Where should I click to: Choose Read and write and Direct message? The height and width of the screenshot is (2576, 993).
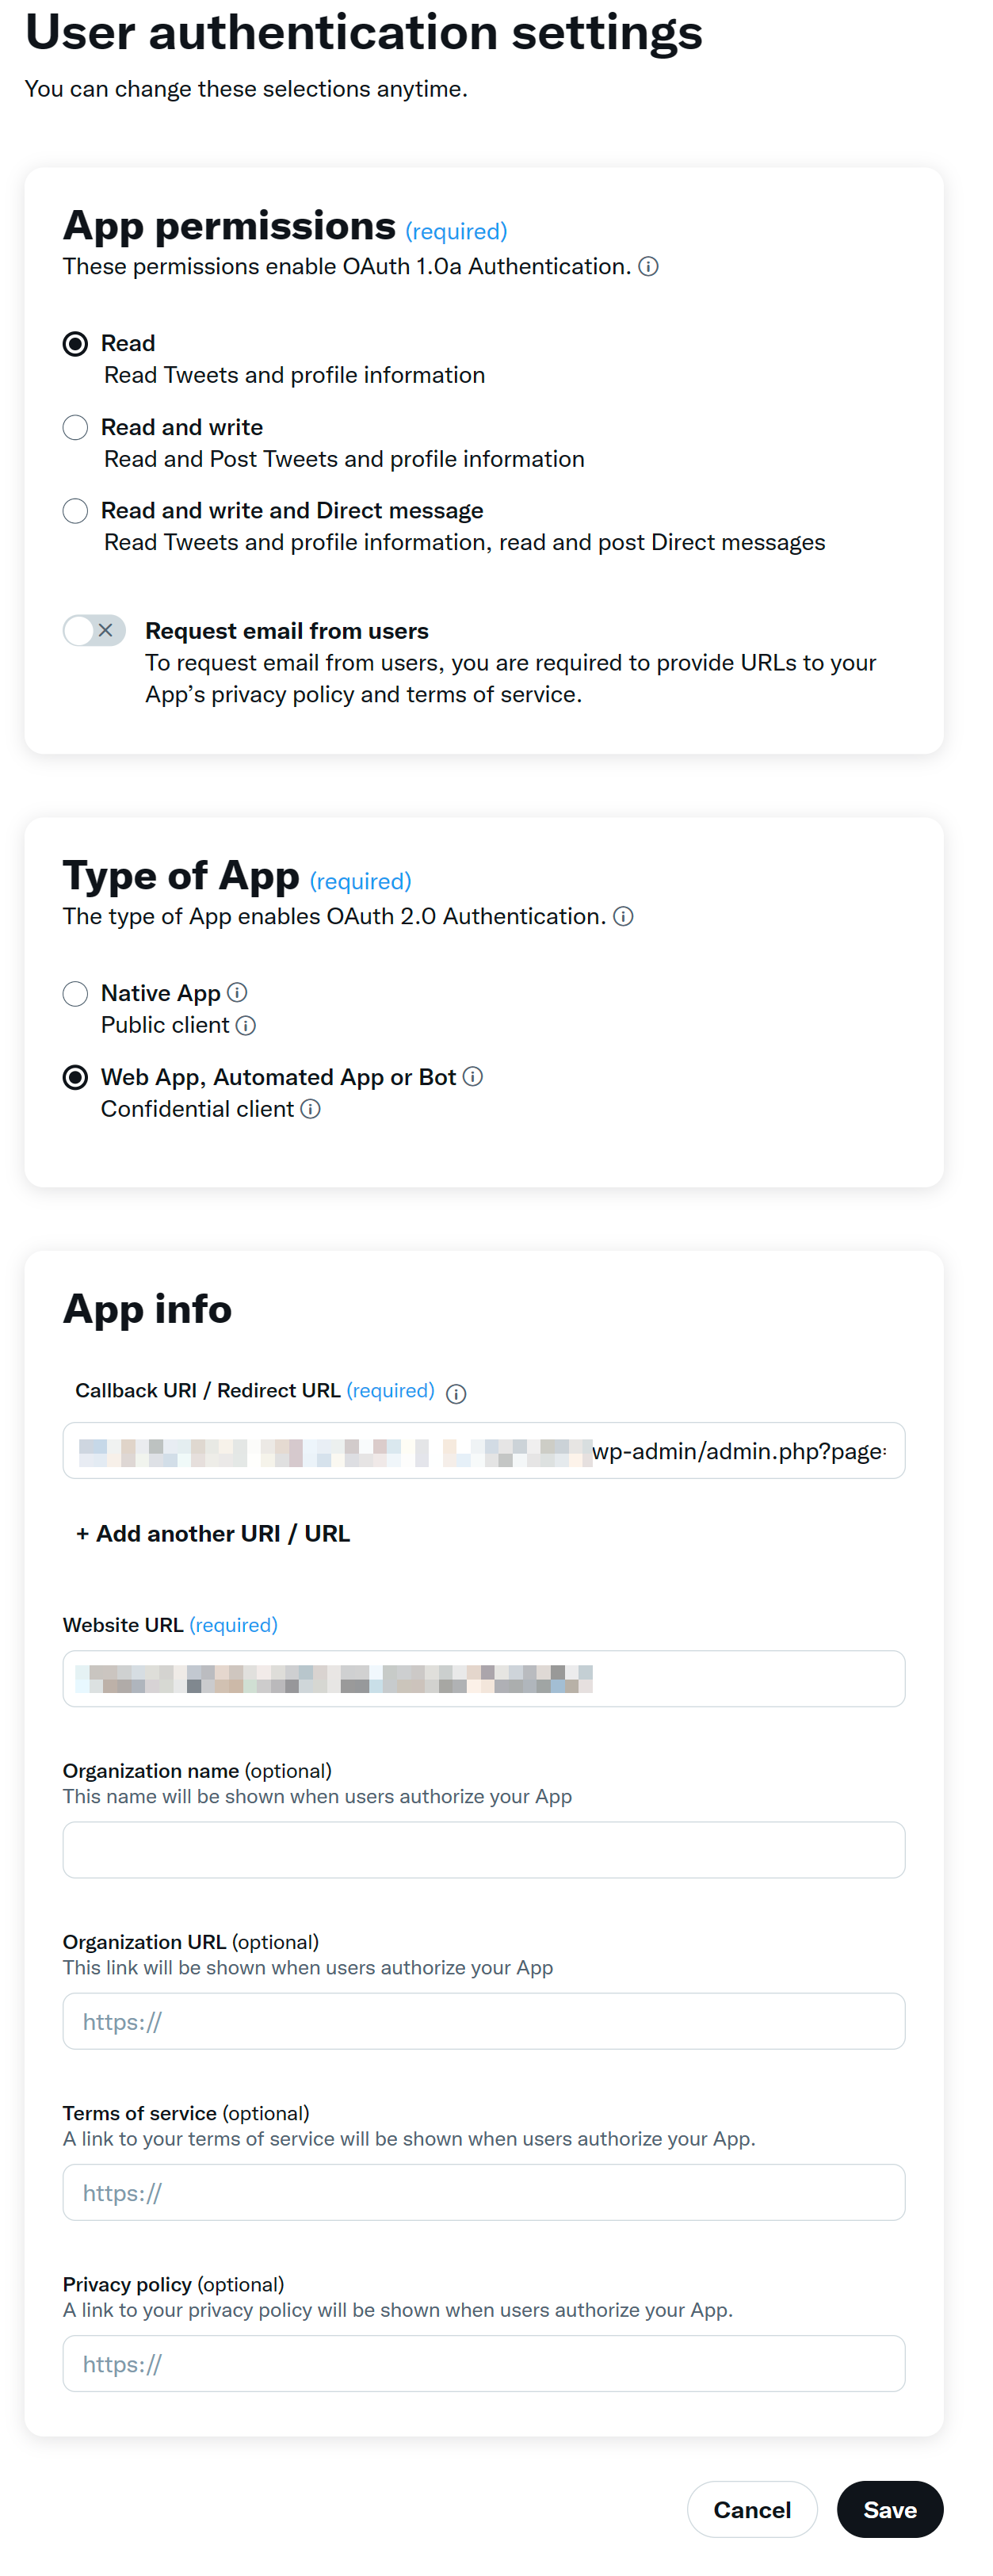(x=75, y=511)
